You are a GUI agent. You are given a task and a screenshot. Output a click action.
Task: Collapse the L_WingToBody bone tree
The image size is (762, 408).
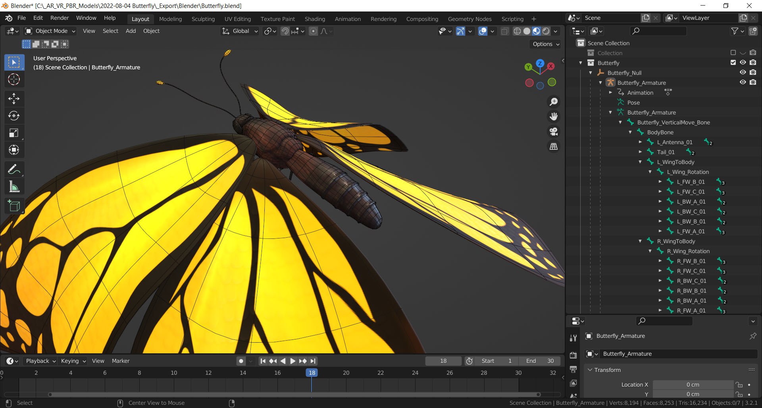pos(640,162)
